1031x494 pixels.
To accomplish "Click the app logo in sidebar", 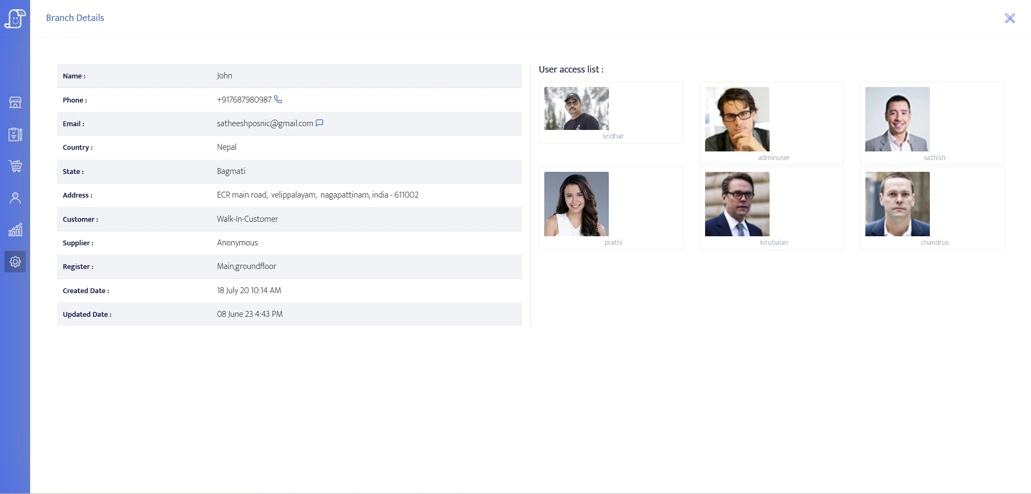I will [15, 18].
